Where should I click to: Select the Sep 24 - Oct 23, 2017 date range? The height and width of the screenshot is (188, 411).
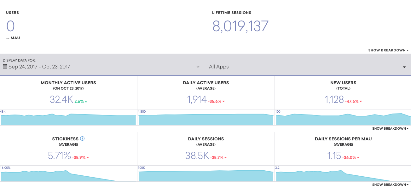coord(39,67)
